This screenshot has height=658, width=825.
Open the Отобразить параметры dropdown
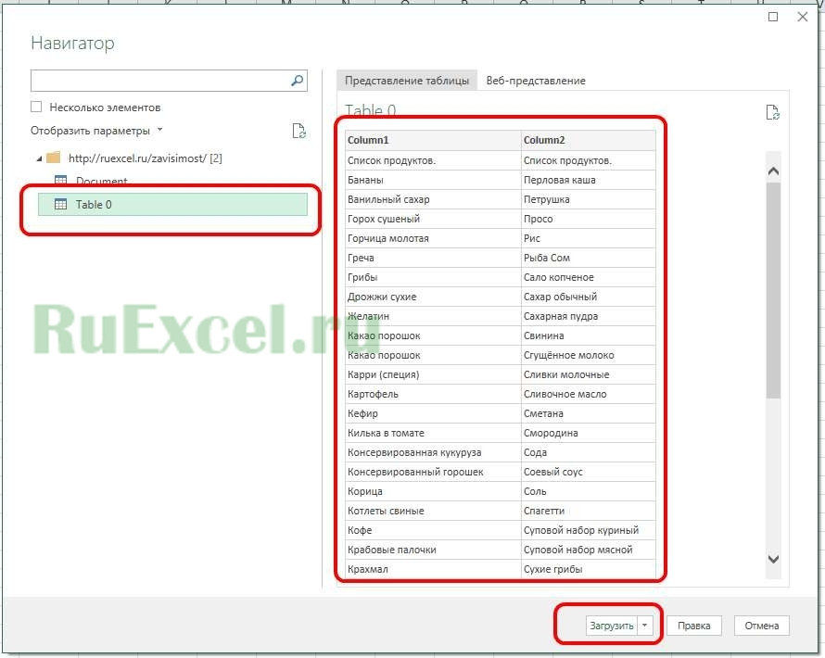tap(160, 130)
